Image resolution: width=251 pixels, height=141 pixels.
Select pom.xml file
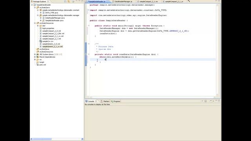pyautogui.click(x=43, y=65)
